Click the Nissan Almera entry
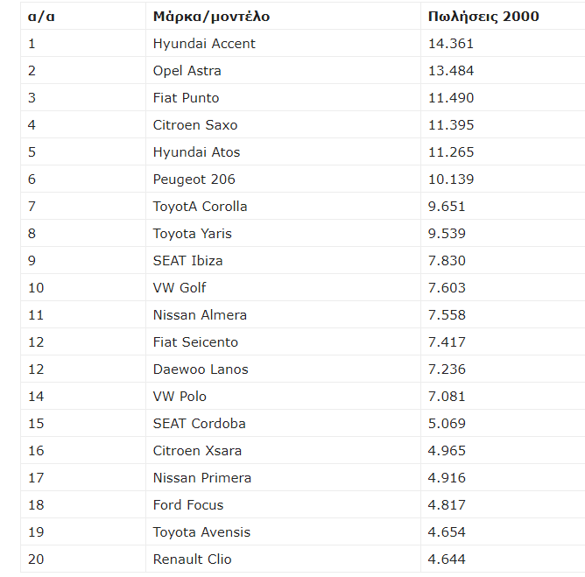 point(200,315)
